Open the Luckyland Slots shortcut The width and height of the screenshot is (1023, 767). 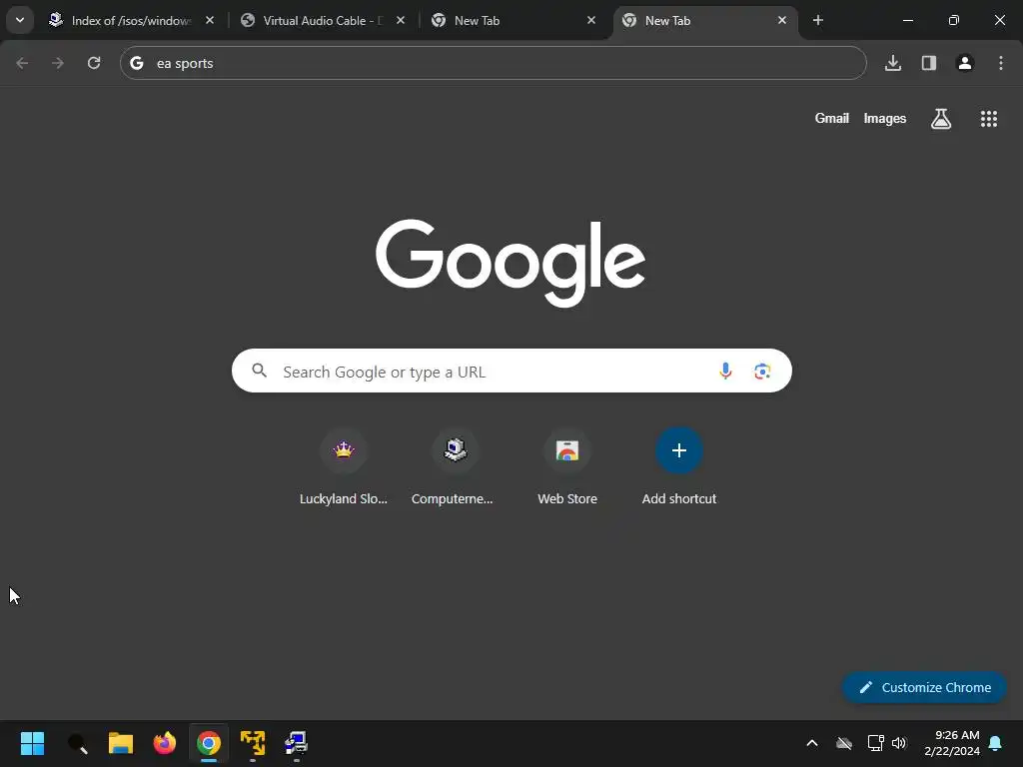[x=344, y=466]
